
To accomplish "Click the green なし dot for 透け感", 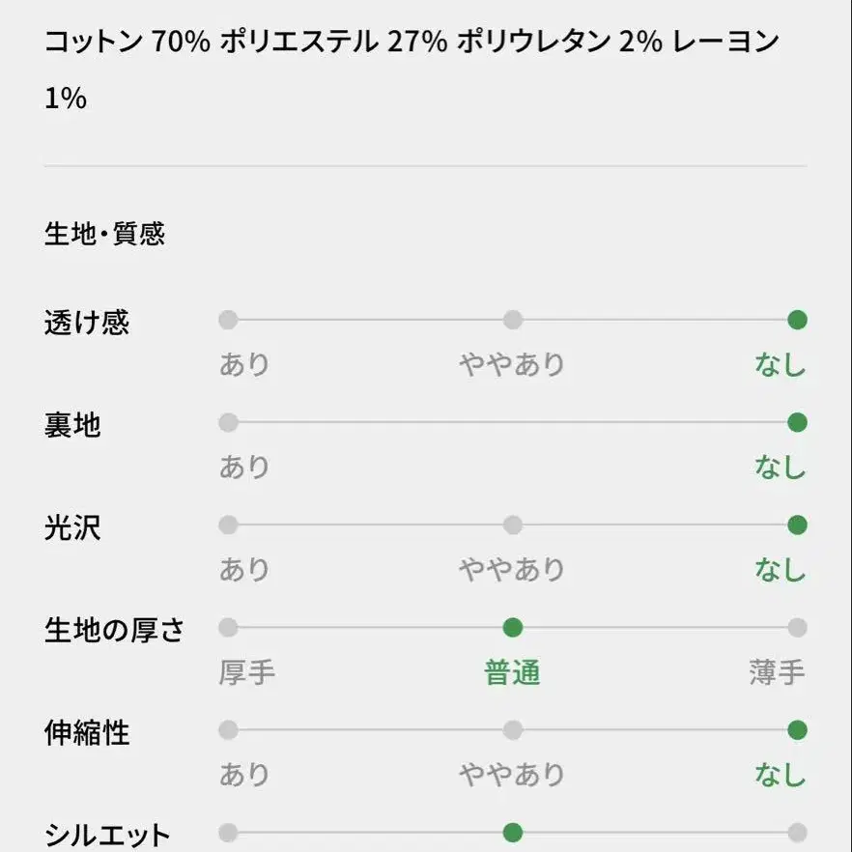I will tap(797, 320).
